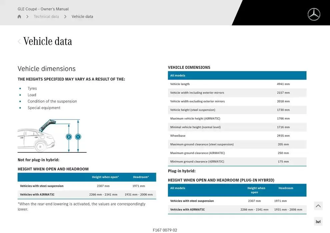The width and height of the screenshot is (330, 233).
Task: Click the first breadcrumb chevron after home
Action: pyautogui.click(x=27, y=17)
